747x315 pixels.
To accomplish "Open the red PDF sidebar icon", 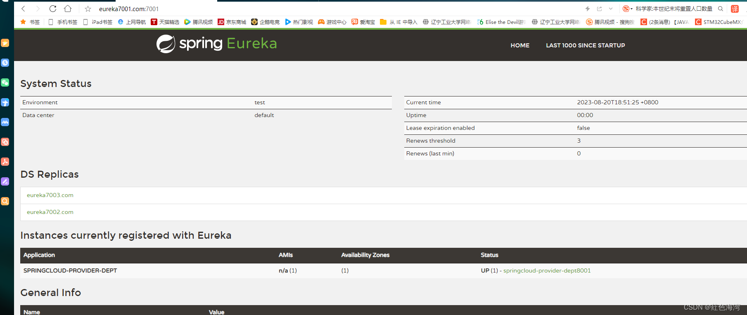I will 5,162.
